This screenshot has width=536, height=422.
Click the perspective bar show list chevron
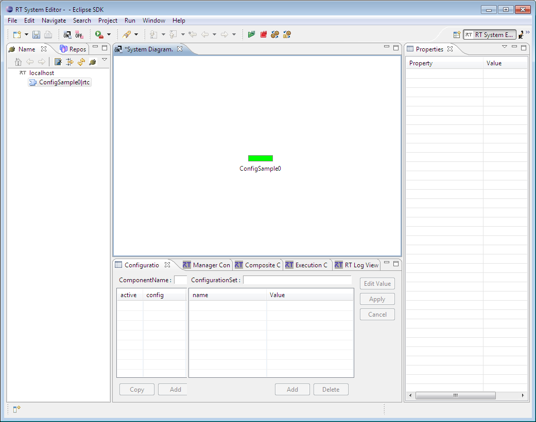tap(528, 32)
